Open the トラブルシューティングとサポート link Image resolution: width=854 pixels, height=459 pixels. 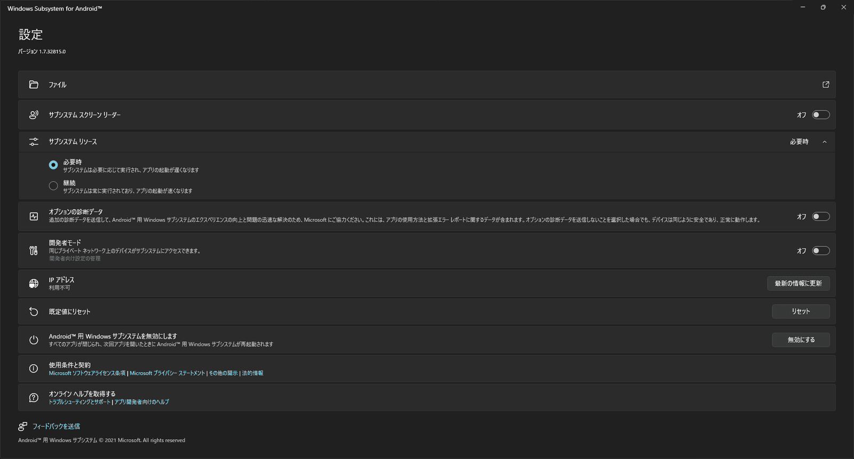click(80, 402)
